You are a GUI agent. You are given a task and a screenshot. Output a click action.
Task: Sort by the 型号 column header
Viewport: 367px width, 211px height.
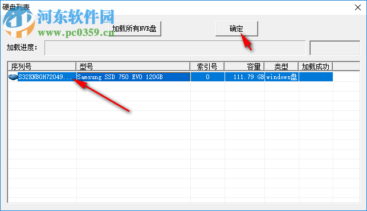pyautogui.click(x=133, y=67)
